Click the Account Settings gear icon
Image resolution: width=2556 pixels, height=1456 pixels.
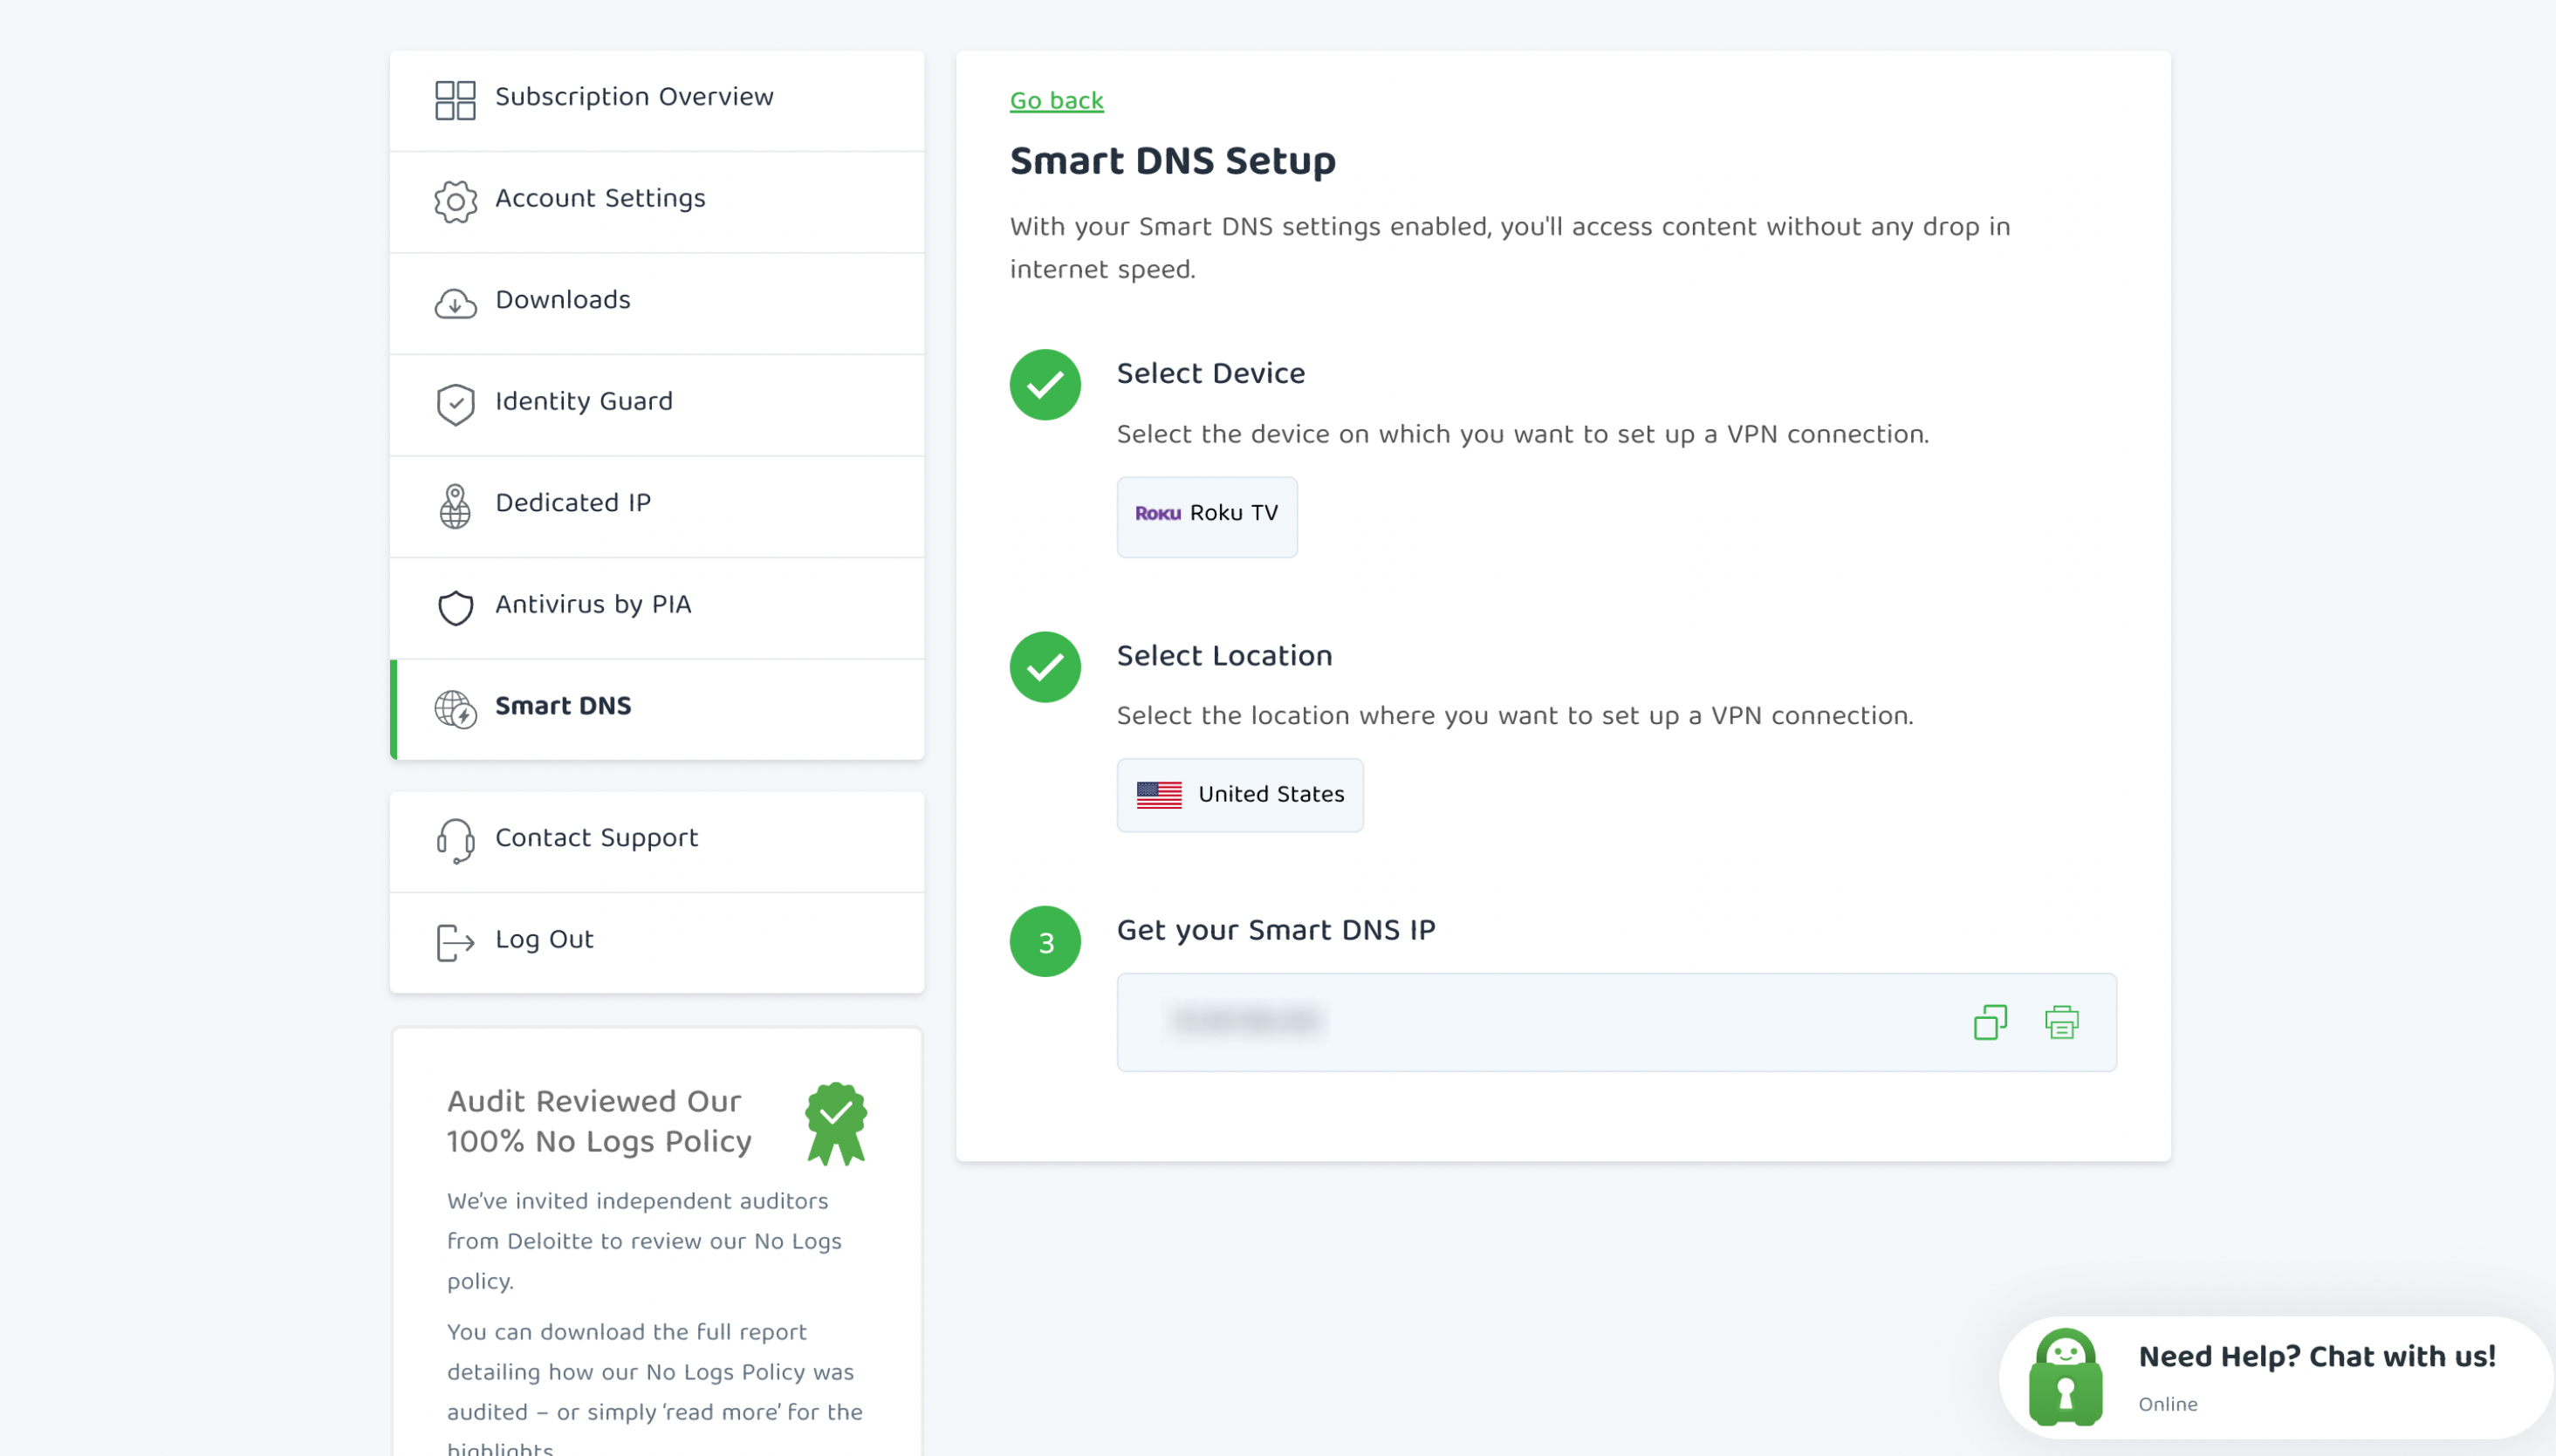[x=455, y=201]
